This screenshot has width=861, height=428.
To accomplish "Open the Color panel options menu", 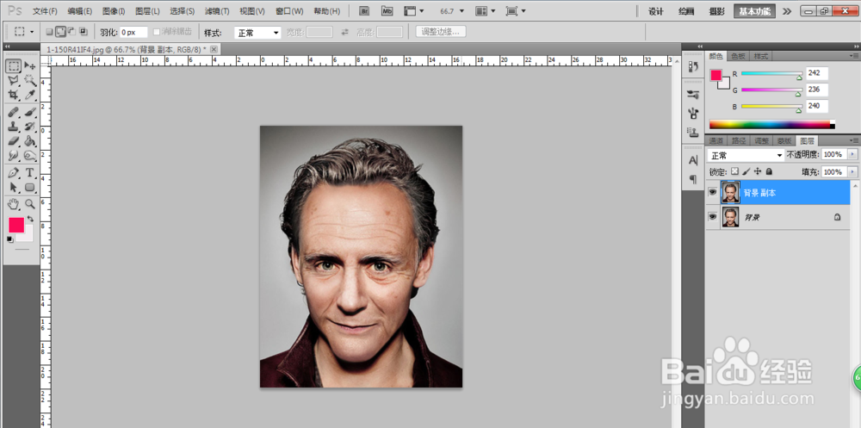I will pyautogui.click(x=854, y=56).
